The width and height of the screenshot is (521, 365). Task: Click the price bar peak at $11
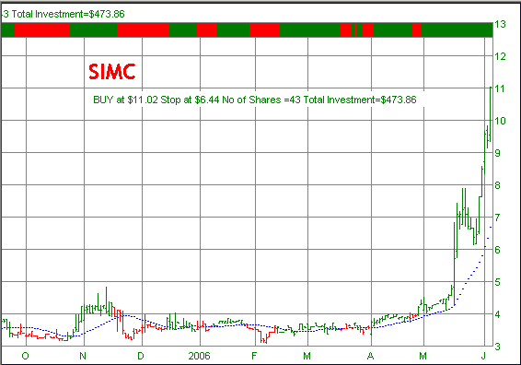pos(491,88)
